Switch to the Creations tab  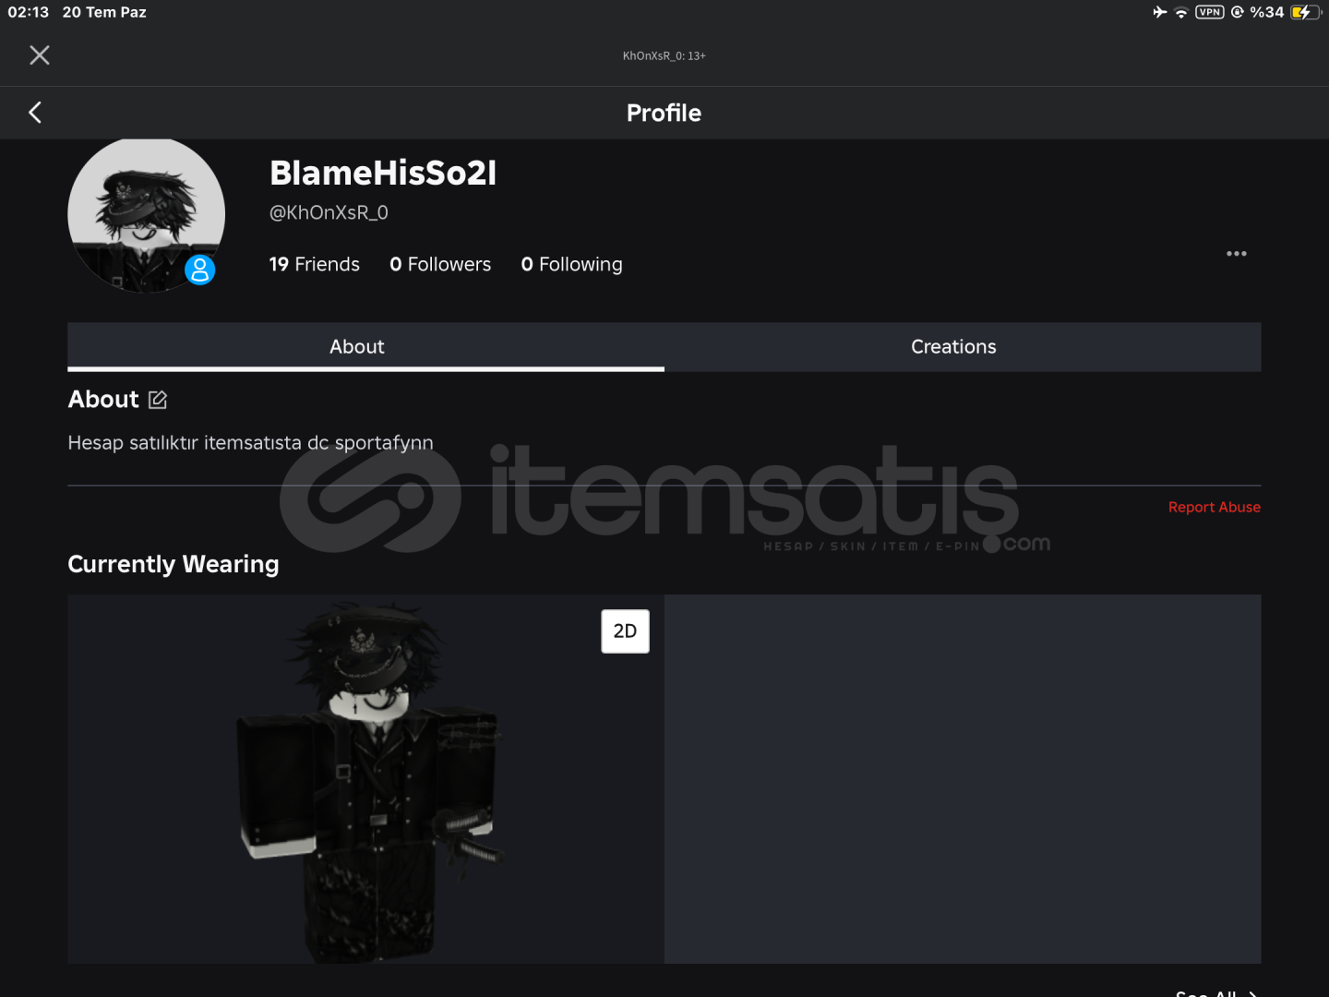pyautogui.click(x=963, y=347)
